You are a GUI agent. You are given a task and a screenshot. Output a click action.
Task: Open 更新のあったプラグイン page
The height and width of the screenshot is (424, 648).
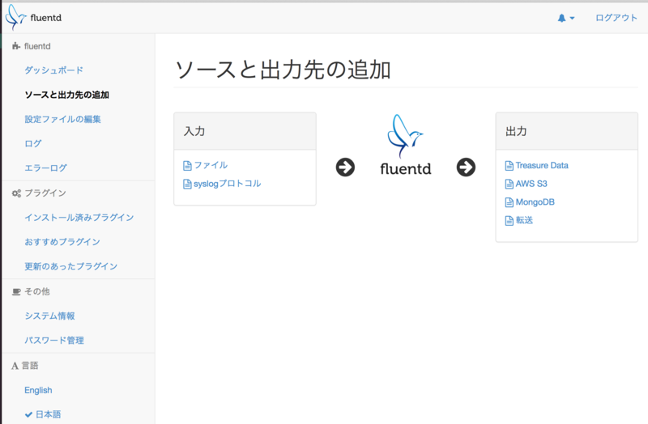(70, 266)
